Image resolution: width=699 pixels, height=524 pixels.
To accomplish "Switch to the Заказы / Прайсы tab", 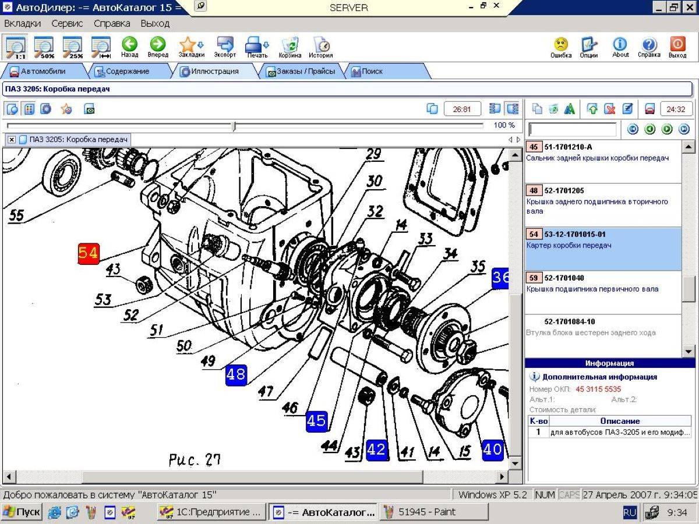I will tap(302, 72).
